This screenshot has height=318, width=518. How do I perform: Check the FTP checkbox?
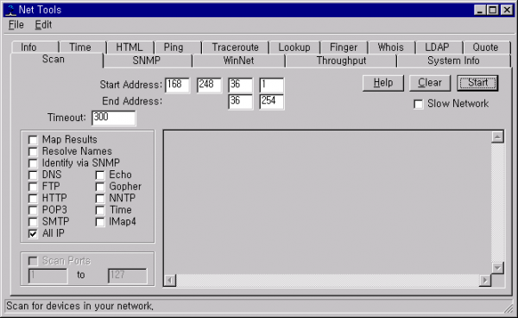pyautogui.click(x=33, y=187)
